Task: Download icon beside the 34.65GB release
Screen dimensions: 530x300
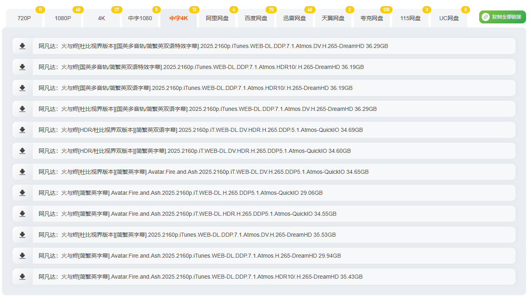Action: click(x=23, y=172)
